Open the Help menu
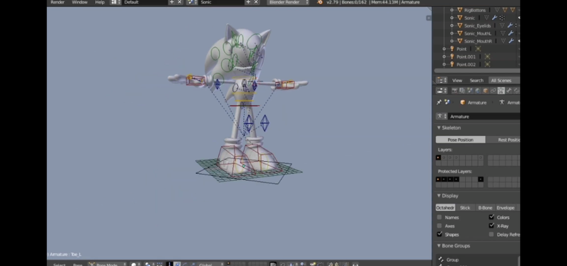The width and height of the screenshot is (567, 266). pos(100,2)
